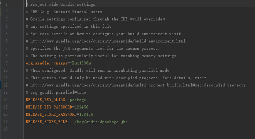The image size is (255, 139).
Task: Click the RELEASE_STORE_PASSWORD key
Action: (51, 114)
